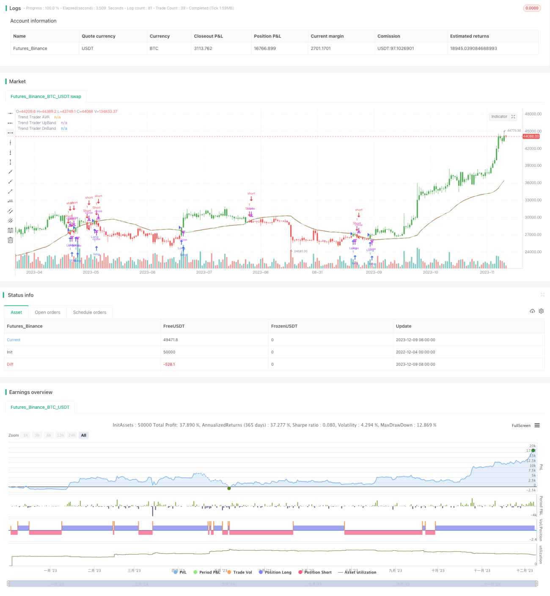The width and height of the screenshot is (550, 596).
Task: Set the earnings chart zoom to 24h
Action: tap(72, 435)
